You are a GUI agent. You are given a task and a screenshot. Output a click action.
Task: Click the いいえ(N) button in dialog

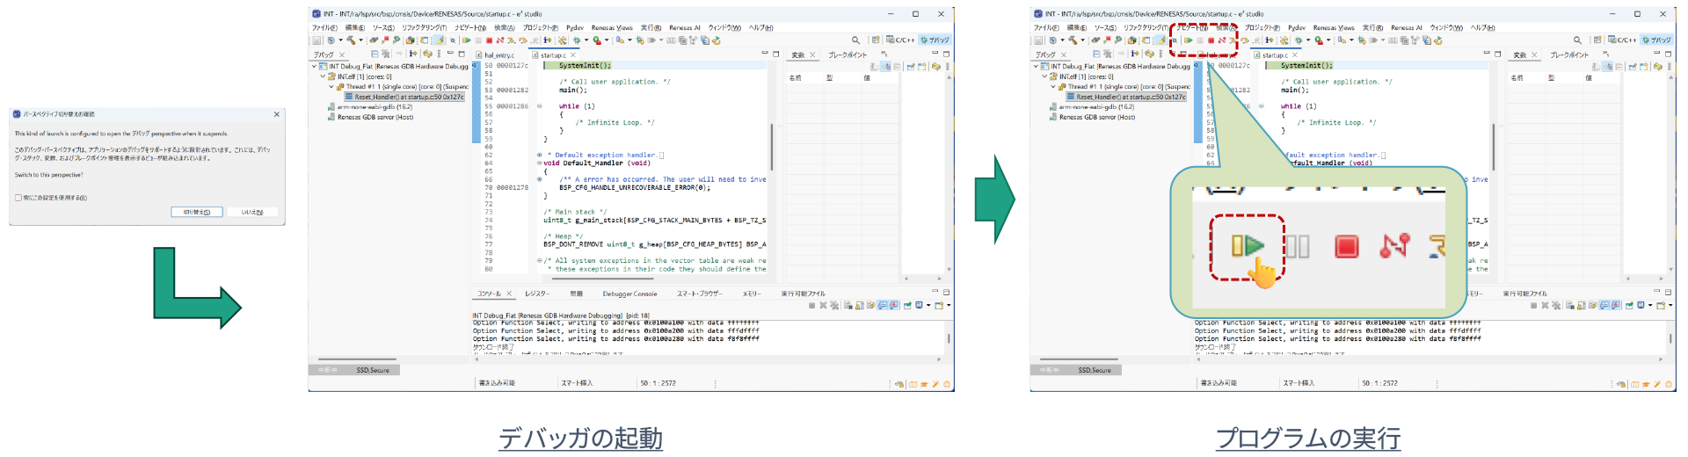coord(251,212)
